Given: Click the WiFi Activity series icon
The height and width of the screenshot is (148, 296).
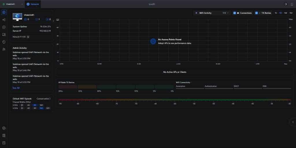Looking at the screenshot, I should pyautogui.click(x=196, y=13).
